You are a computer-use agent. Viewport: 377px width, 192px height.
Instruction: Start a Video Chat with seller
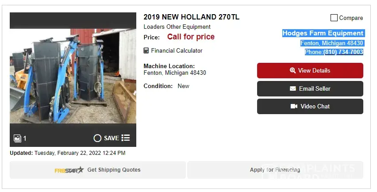coord(310,106)
